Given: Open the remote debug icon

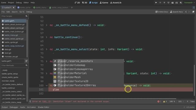Looking at the screenshot, I should tap(168, 3).
